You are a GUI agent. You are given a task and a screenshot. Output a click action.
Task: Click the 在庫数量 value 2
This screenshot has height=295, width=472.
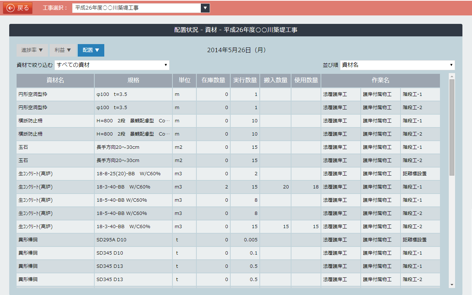pyautogui.click(x=227, y=187)
